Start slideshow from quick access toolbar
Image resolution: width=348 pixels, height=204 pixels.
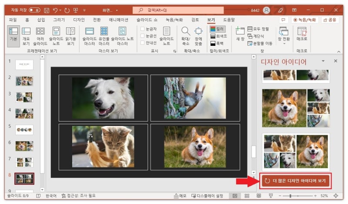pos(76,10)
